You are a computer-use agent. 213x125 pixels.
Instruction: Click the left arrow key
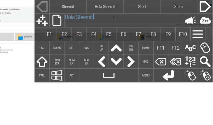(101, 62)
